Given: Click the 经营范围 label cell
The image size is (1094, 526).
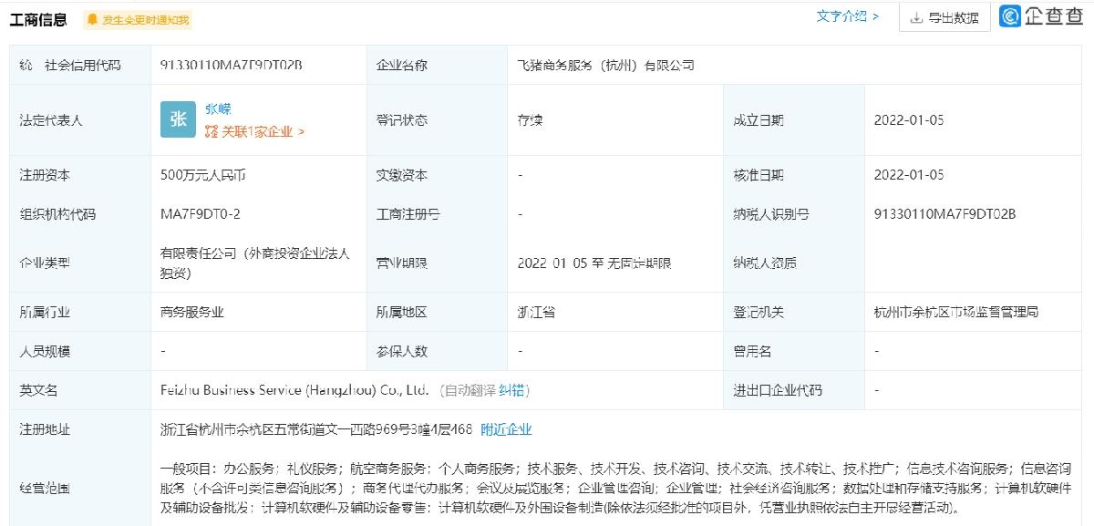Looking at the screenshot, I should click(80, 488).
